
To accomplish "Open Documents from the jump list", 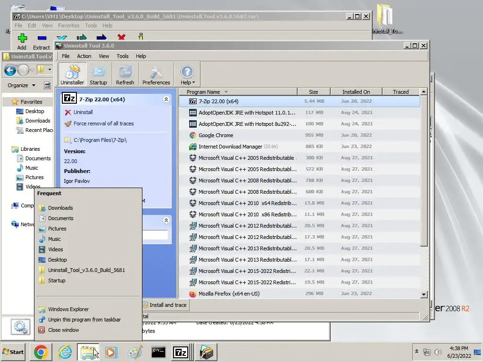I will point(88,218).
